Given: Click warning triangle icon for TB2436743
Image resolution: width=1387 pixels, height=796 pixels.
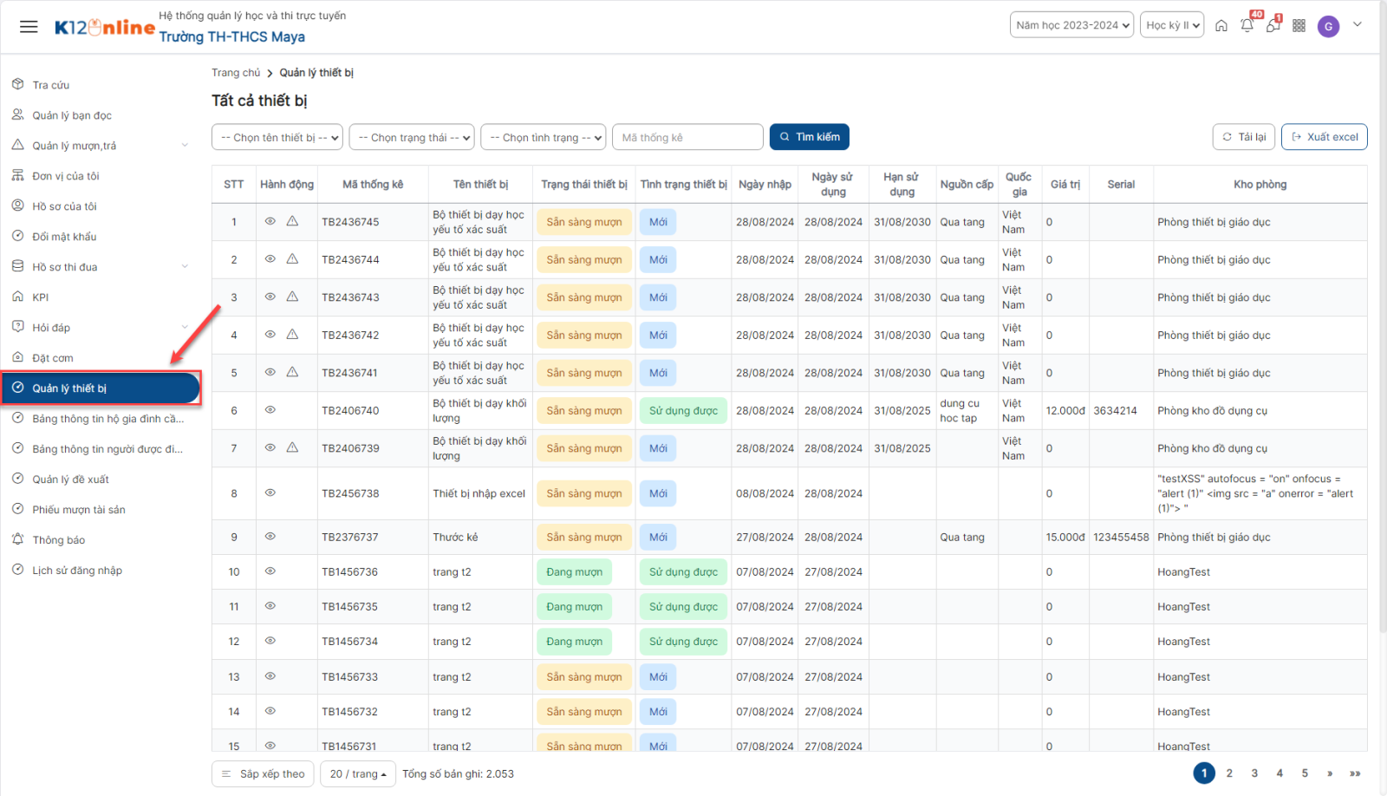Looking at the screenshot, I should 292,297.
